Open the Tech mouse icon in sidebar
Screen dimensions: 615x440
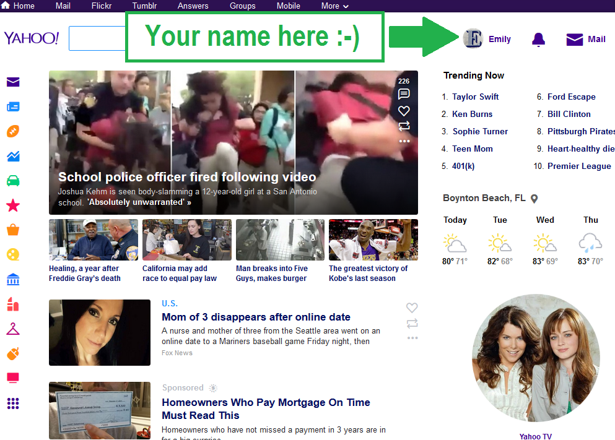[x=13, y=353]
